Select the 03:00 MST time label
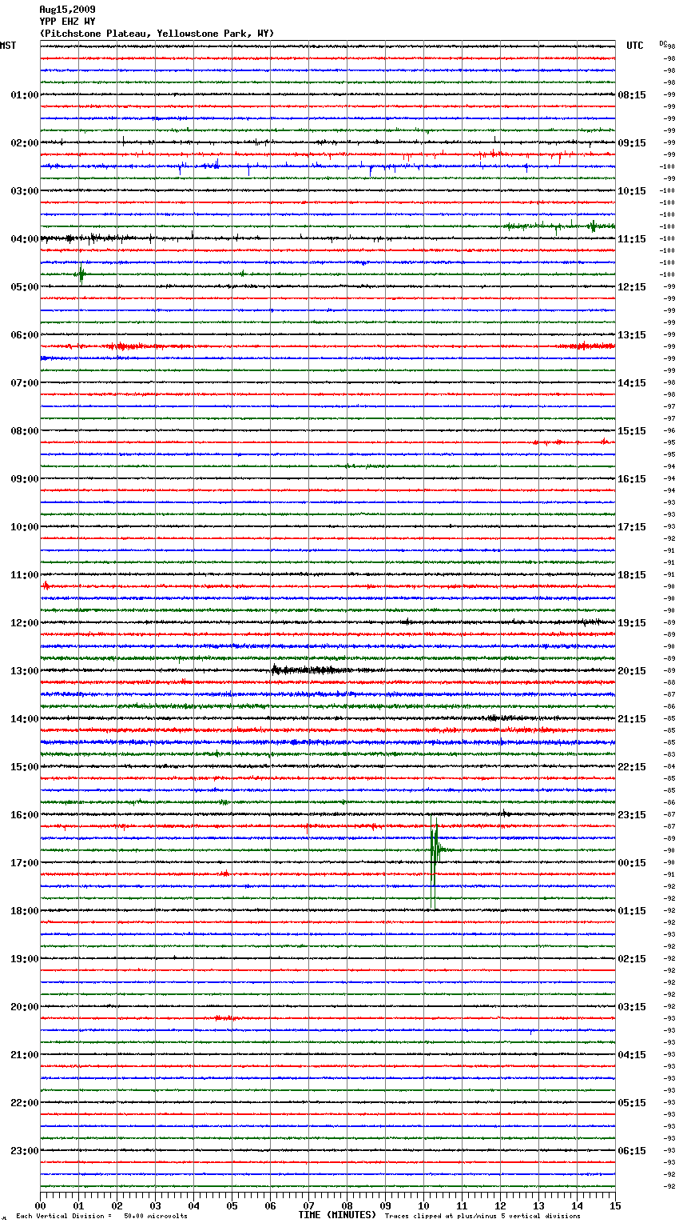The height and width of the screenshot is (1227, 679). tap(25, 191)
